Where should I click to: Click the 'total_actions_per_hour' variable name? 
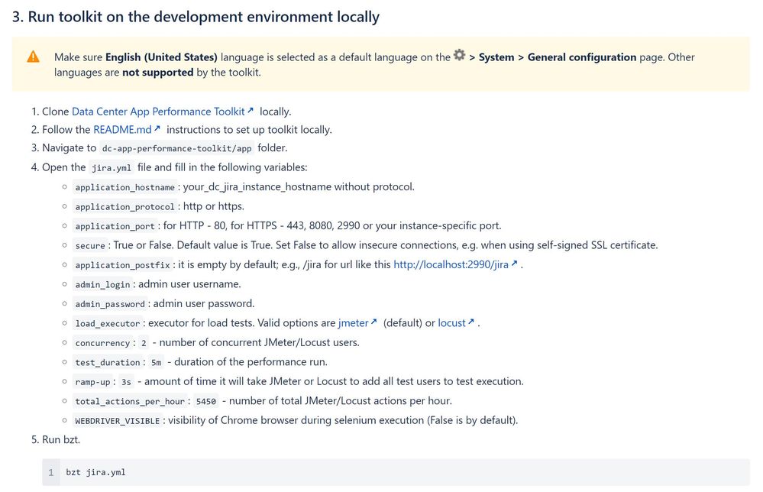(130, 402)
